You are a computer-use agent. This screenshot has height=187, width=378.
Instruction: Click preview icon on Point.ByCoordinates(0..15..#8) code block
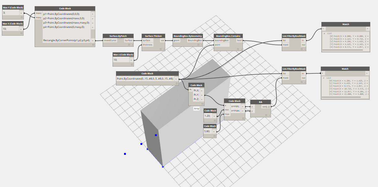[x=177, y=83]
